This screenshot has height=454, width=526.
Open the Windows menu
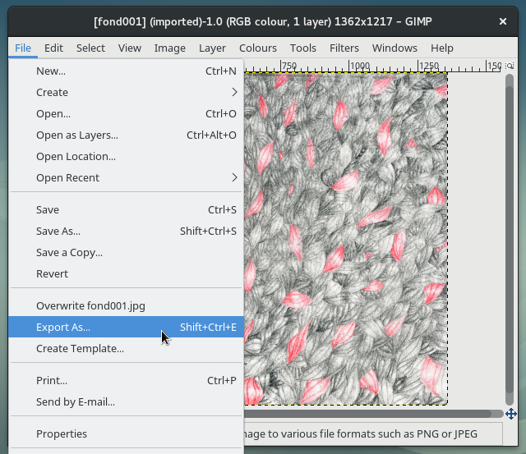coord(394,48)
